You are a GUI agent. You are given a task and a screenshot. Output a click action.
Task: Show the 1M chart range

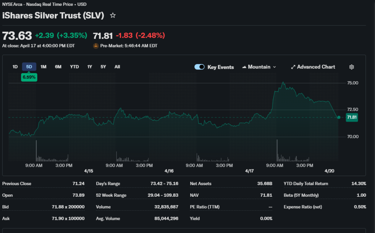pyautogui.click(x=43, y=67)
